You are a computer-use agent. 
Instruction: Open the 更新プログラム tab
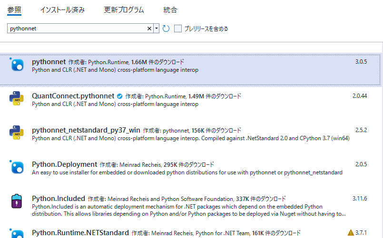[x=124, y=10]
